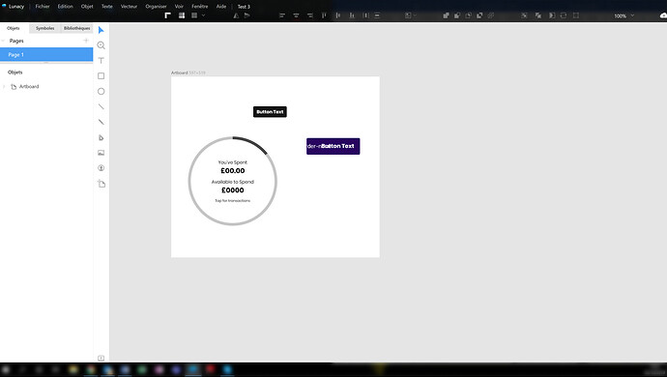Click the align bottom icon
This screenshot has width=667, height=377.
(352, 15)
